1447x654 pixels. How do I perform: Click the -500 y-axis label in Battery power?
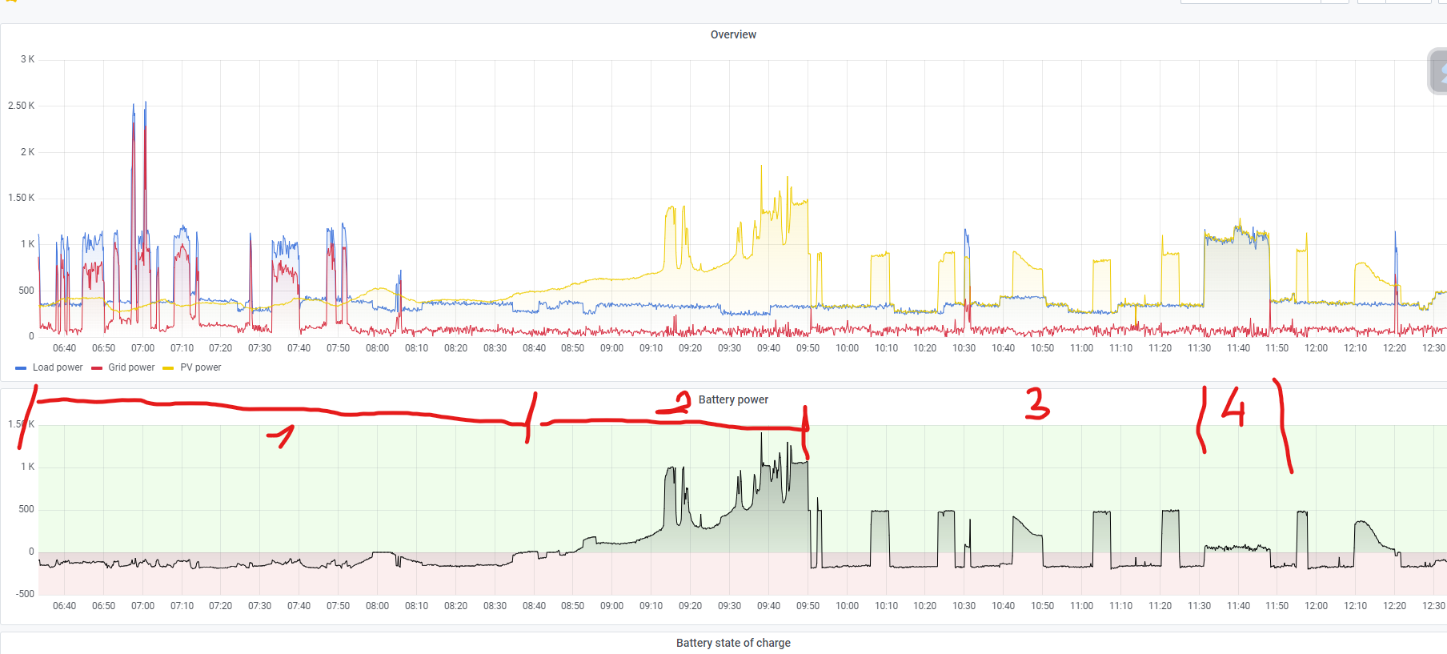[x=25, y=594]
